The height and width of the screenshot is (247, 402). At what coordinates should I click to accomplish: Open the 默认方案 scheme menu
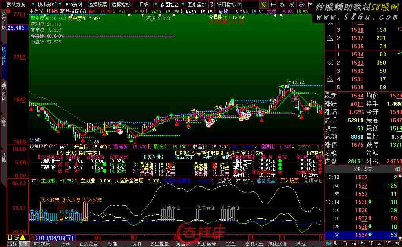[16, 5]
